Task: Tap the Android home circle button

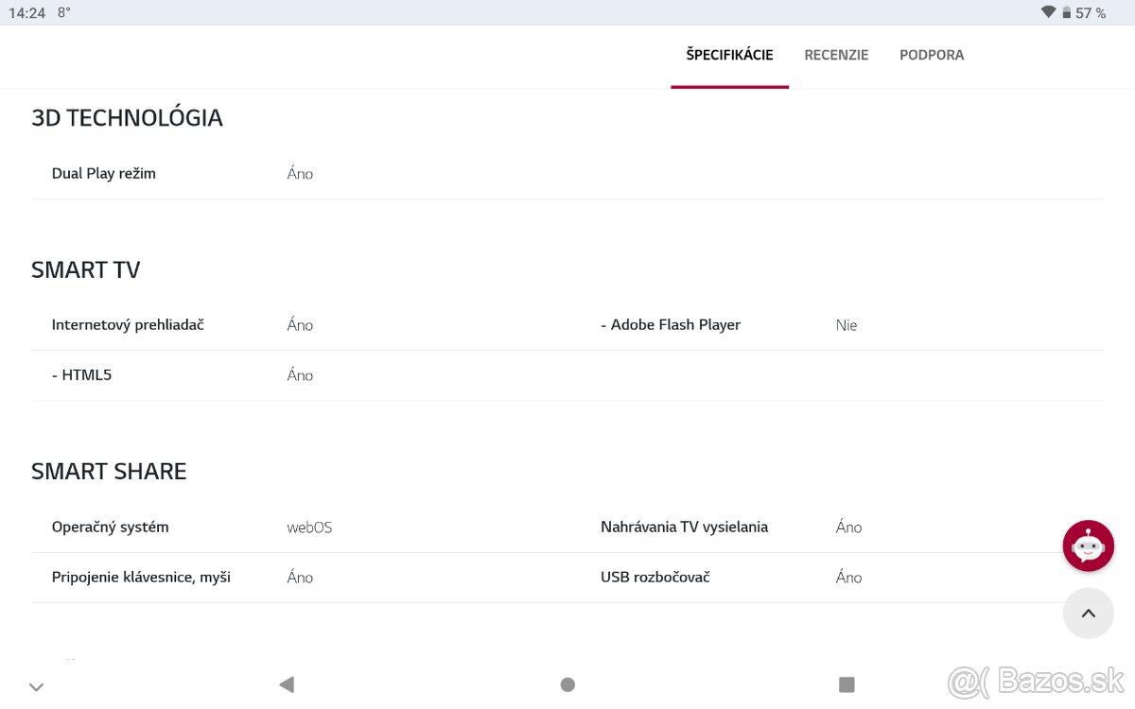Action: 567,684
